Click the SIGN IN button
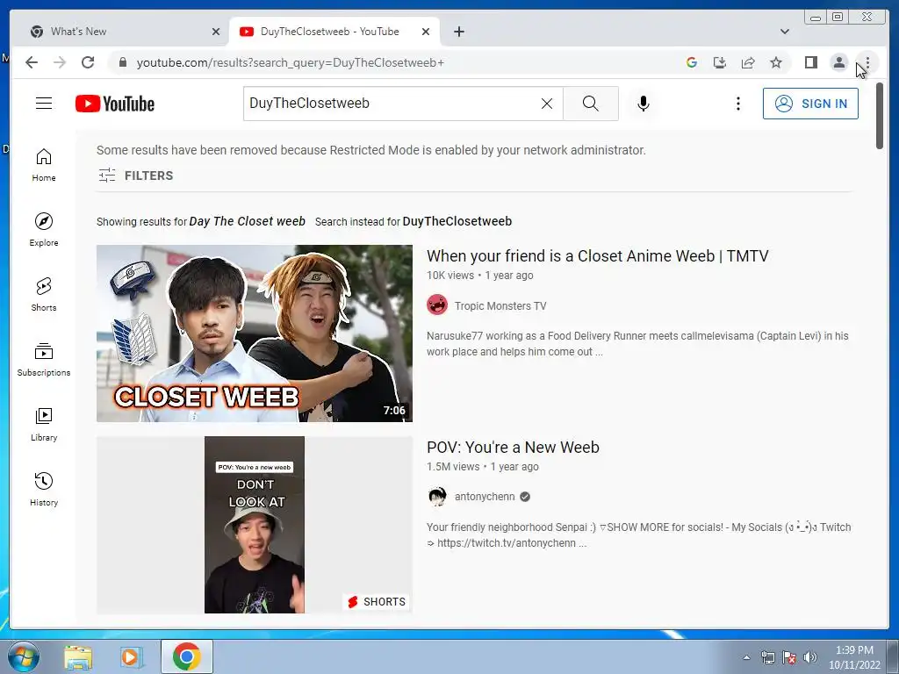The height and width of the screenshot is (674, 899). point(810,104)
